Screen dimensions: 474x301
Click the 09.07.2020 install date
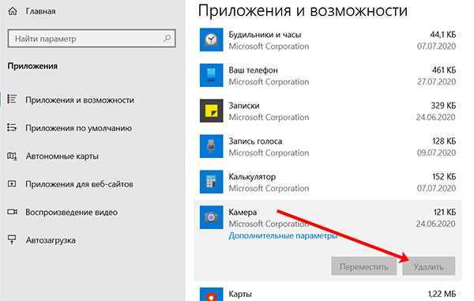tap(436, 153)
